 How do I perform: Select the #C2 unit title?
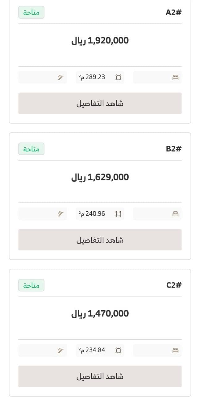pyautogui.click(x=174, y=285)
